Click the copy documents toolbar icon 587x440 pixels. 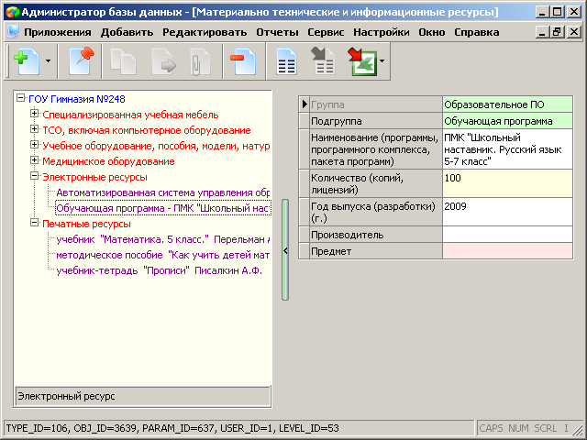tap(123, 61)
